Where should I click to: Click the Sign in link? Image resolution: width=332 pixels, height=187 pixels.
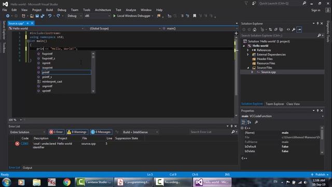(316, 10)
